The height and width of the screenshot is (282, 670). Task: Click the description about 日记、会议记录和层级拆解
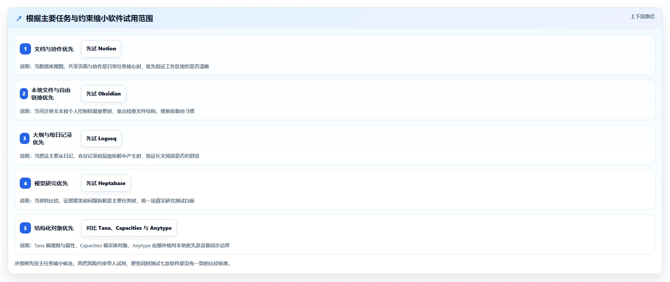[109, 156]
